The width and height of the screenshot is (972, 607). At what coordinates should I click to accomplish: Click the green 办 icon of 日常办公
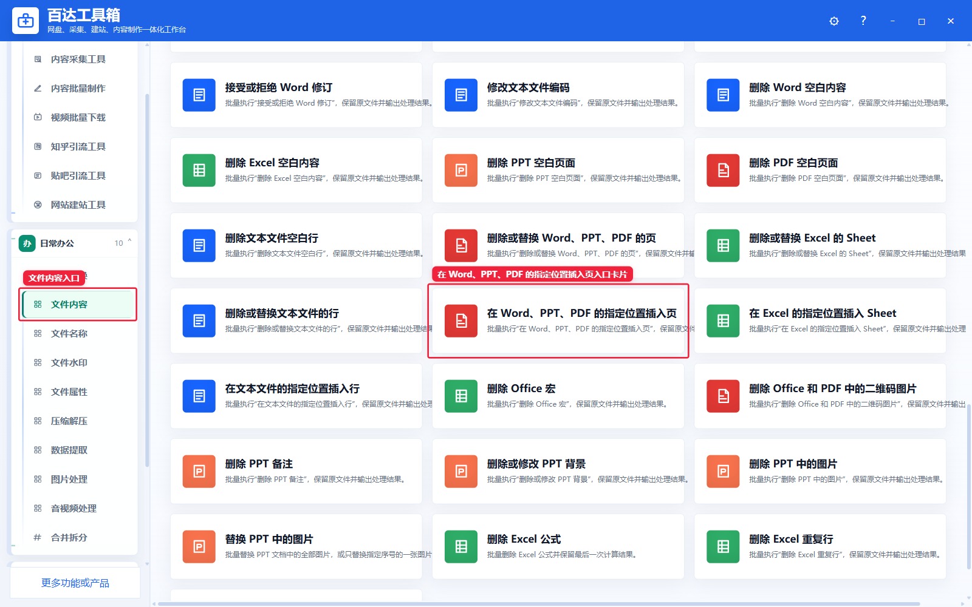(27, 243)
